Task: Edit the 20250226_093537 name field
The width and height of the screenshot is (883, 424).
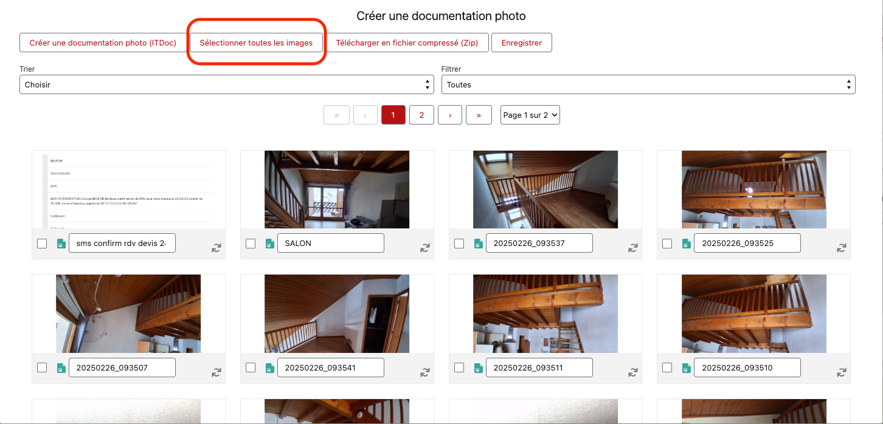Action: 539,243
